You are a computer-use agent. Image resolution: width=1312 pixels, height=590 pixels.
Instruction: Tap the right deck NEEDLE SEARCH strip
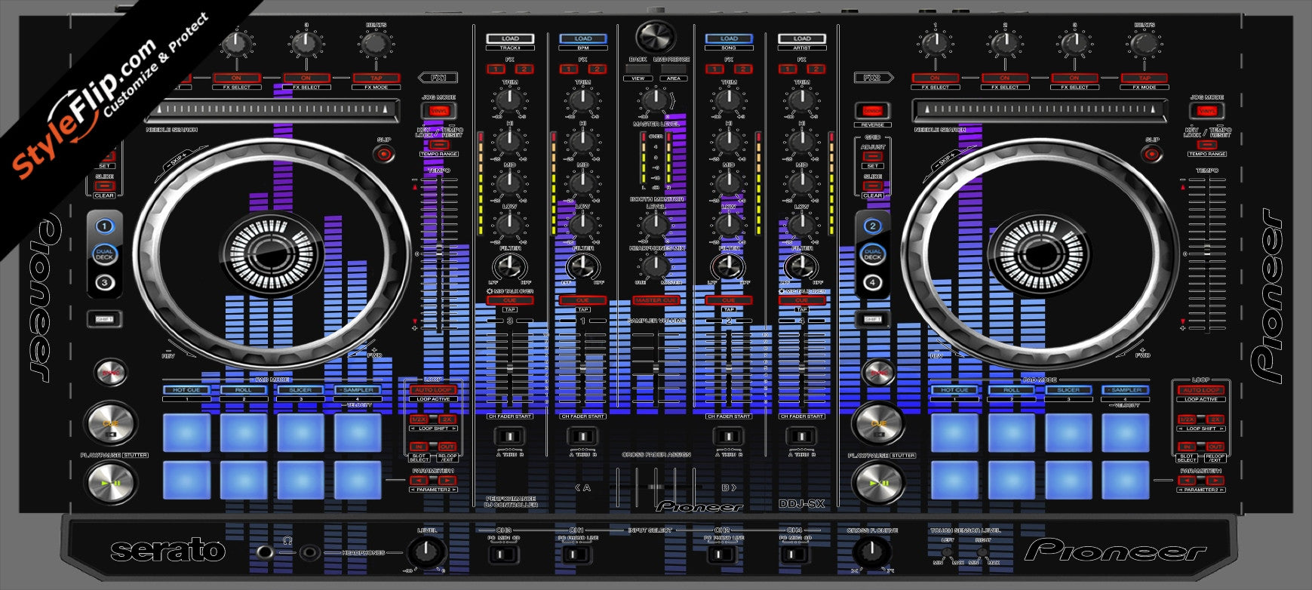pos(1040,112)
